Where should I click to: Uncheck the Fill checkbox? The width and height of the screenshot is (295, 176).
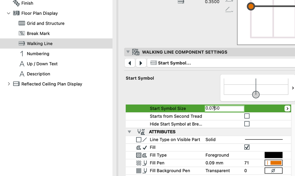tap(247, 147)
